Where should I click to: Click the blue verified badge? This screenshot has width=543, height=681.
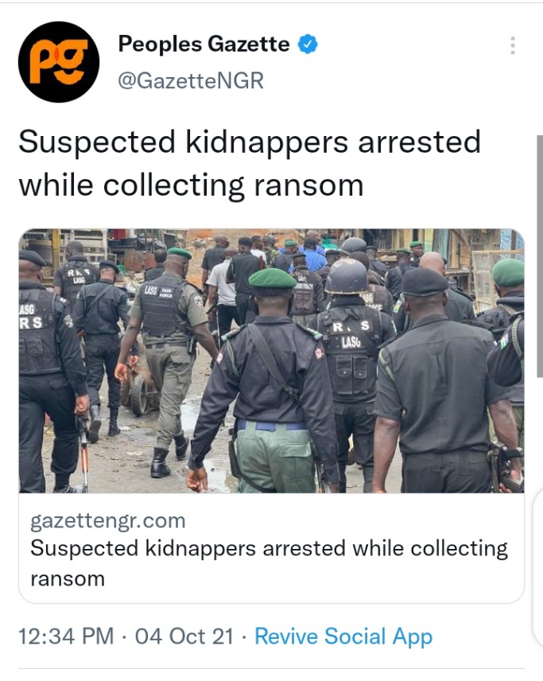pyautogui.click(x=308, y=44)
